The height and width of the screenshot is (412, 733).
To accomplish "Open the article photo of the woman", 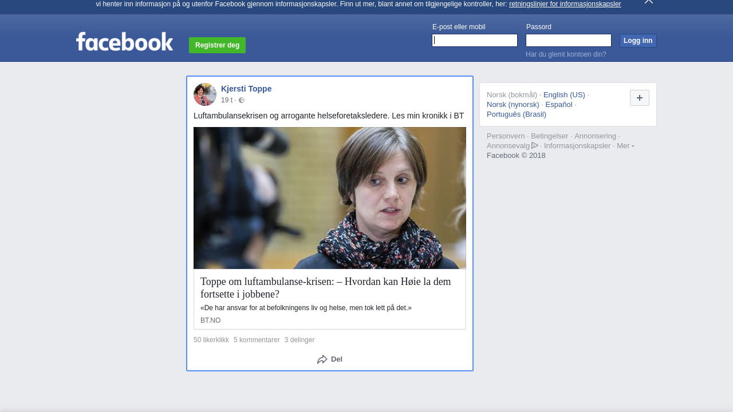I will pos(330,198).
